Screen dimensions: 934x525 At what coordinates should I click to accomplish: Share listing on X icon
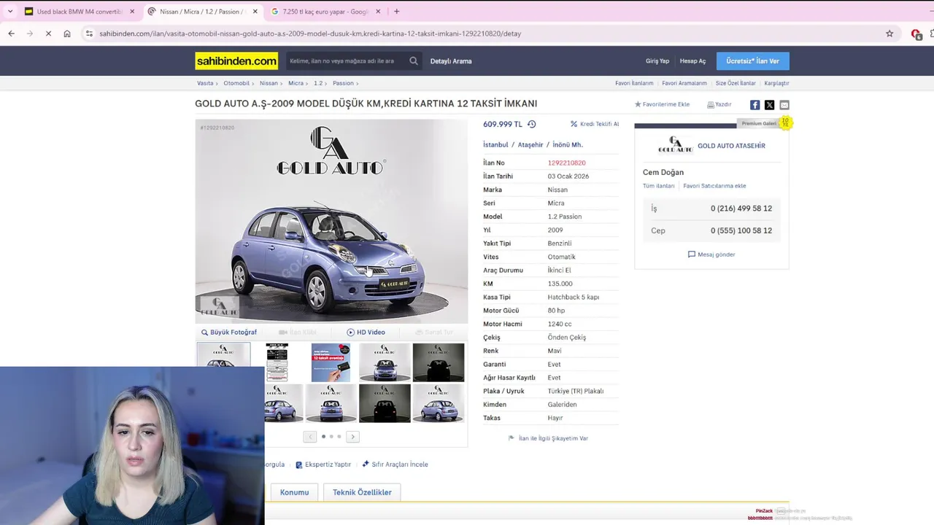click(770, 105)
